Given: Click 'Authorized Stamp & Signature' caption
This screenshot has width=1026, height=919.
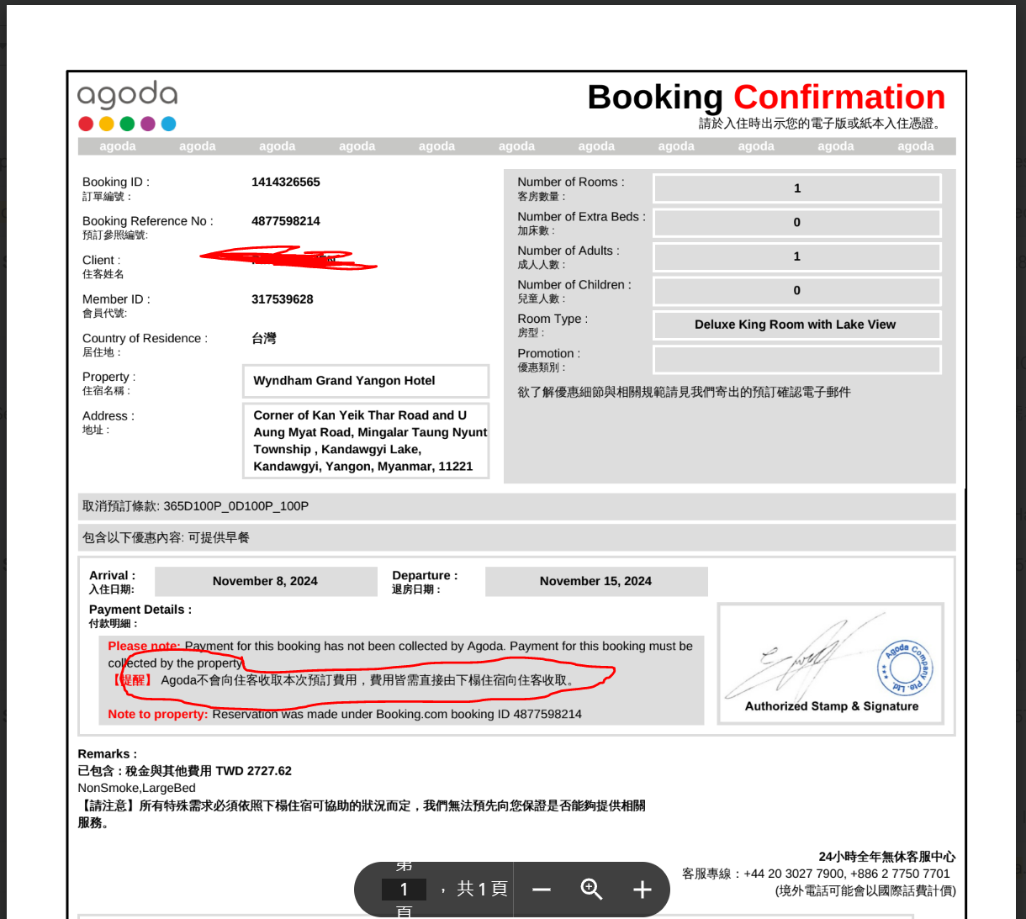Looking at the screenshot, I should coord(832,706).
